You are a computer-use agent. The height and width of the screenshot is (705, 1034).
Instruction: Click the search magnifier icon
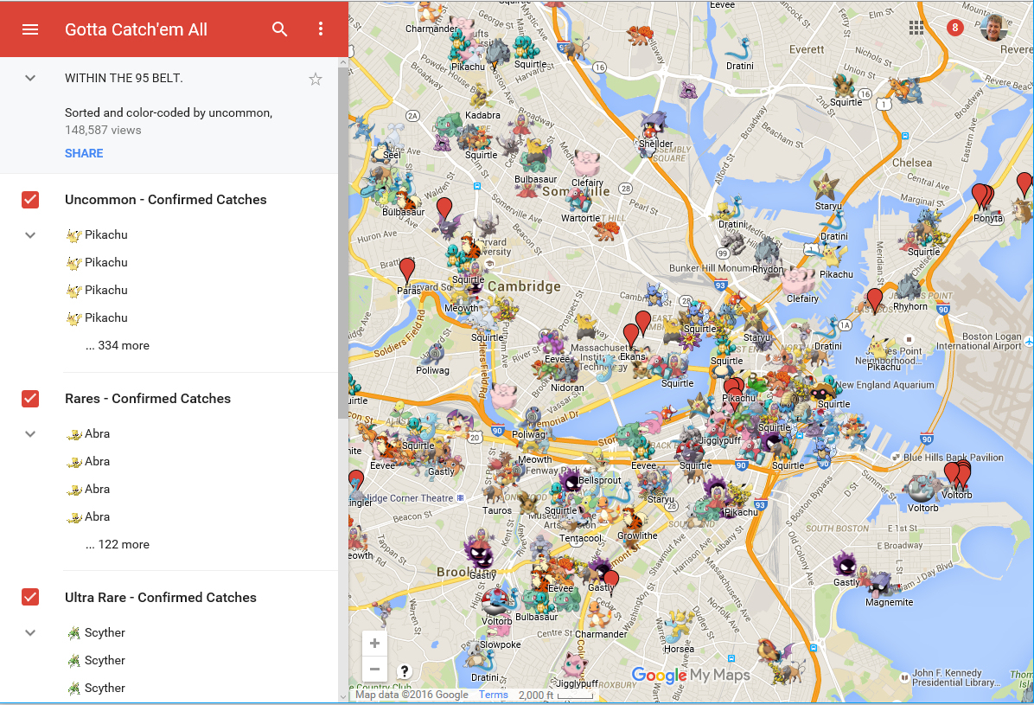click(x=279, y=29)
